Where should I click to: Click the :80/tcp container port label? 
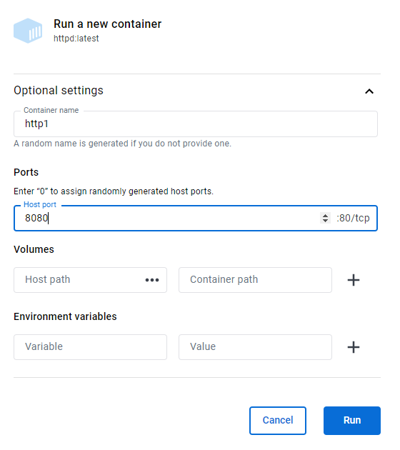(353, 218)
